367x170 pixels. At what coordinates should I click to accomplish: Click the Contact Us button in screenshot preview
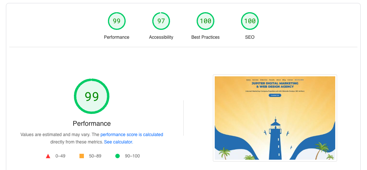click(275, 95)
